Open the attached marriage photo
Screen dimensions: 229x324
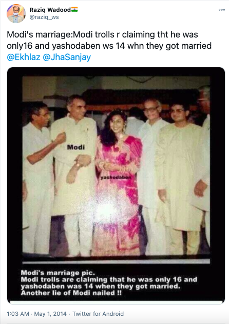click(x=116, y=185)
